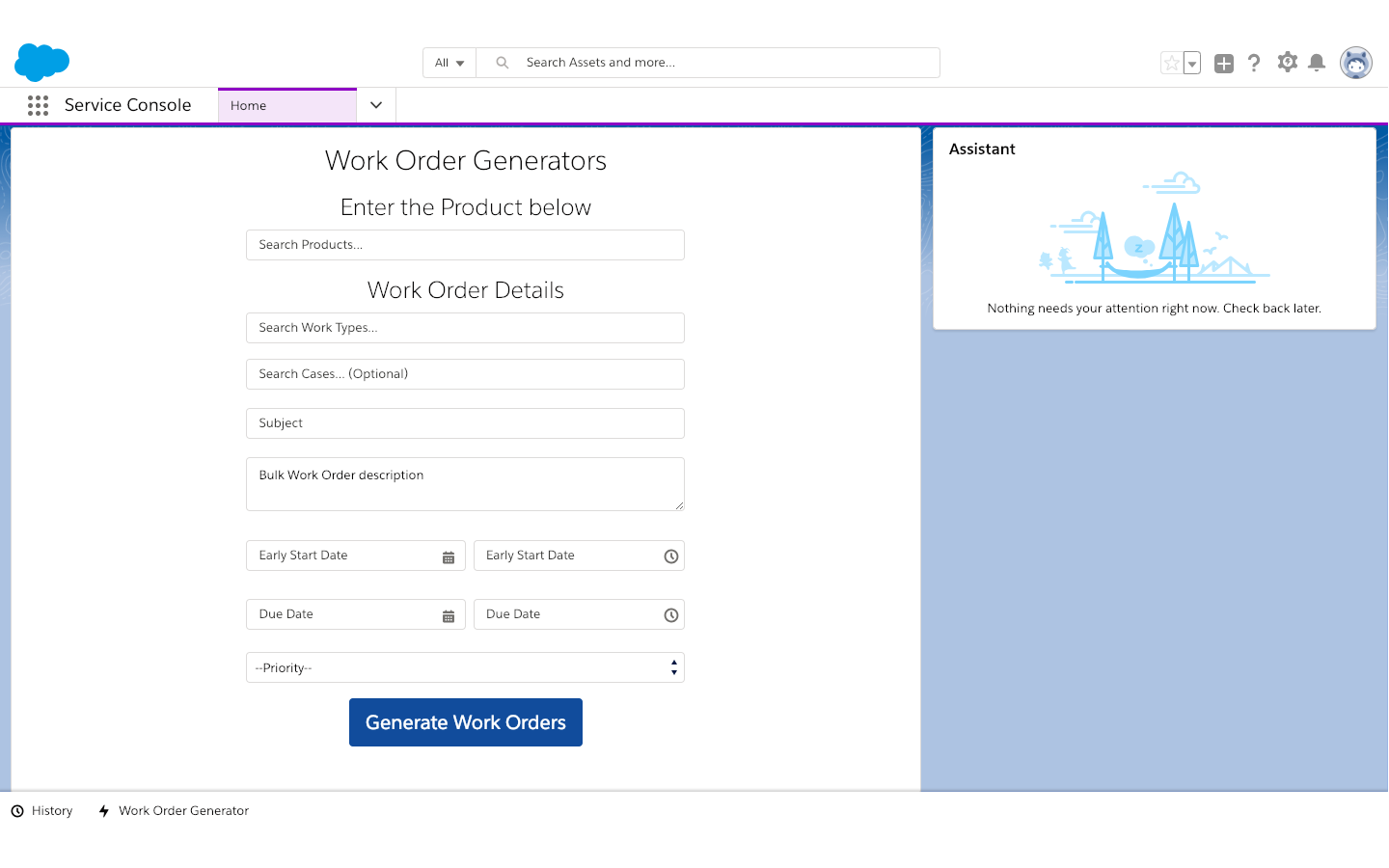The width and height of the screenshot is (1389, 868).
Task: Expand the navigation tab chevron menu
Action: (376, 105)
